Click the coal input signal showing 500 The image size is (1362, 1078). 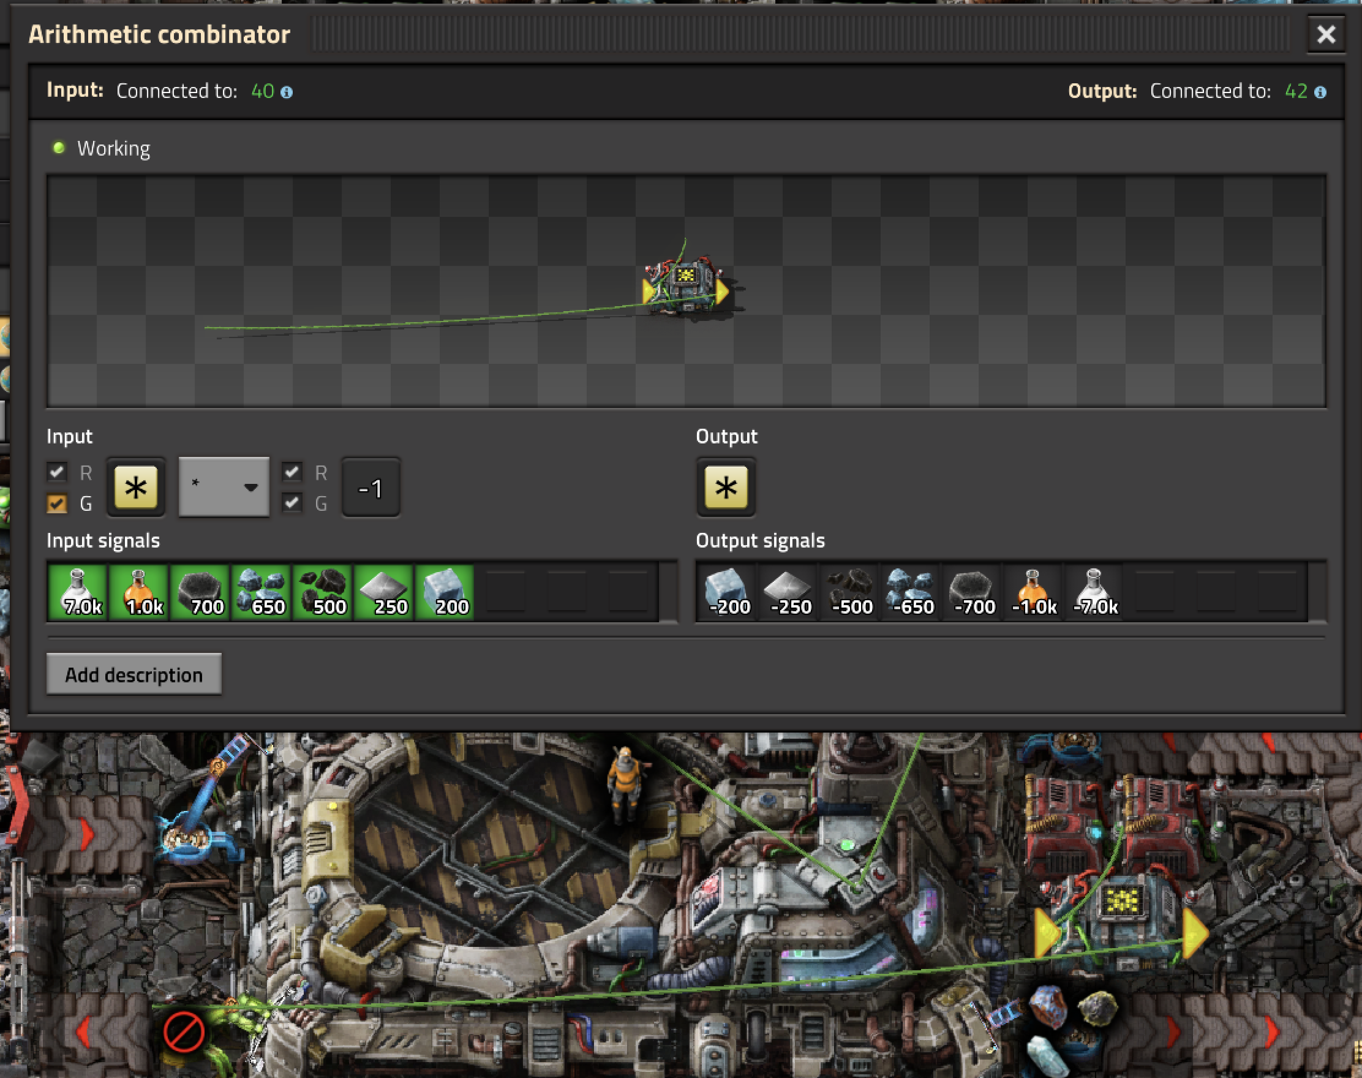[323, 592]
